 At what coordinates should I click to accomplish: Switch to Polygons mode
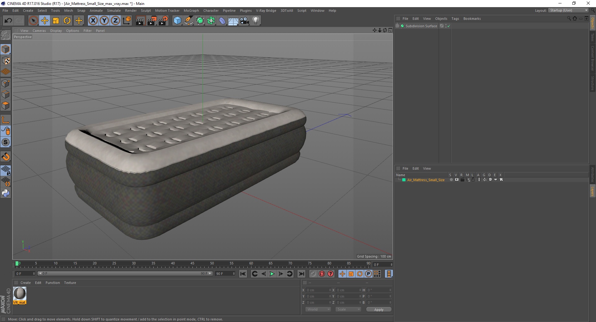pos(6,106)
